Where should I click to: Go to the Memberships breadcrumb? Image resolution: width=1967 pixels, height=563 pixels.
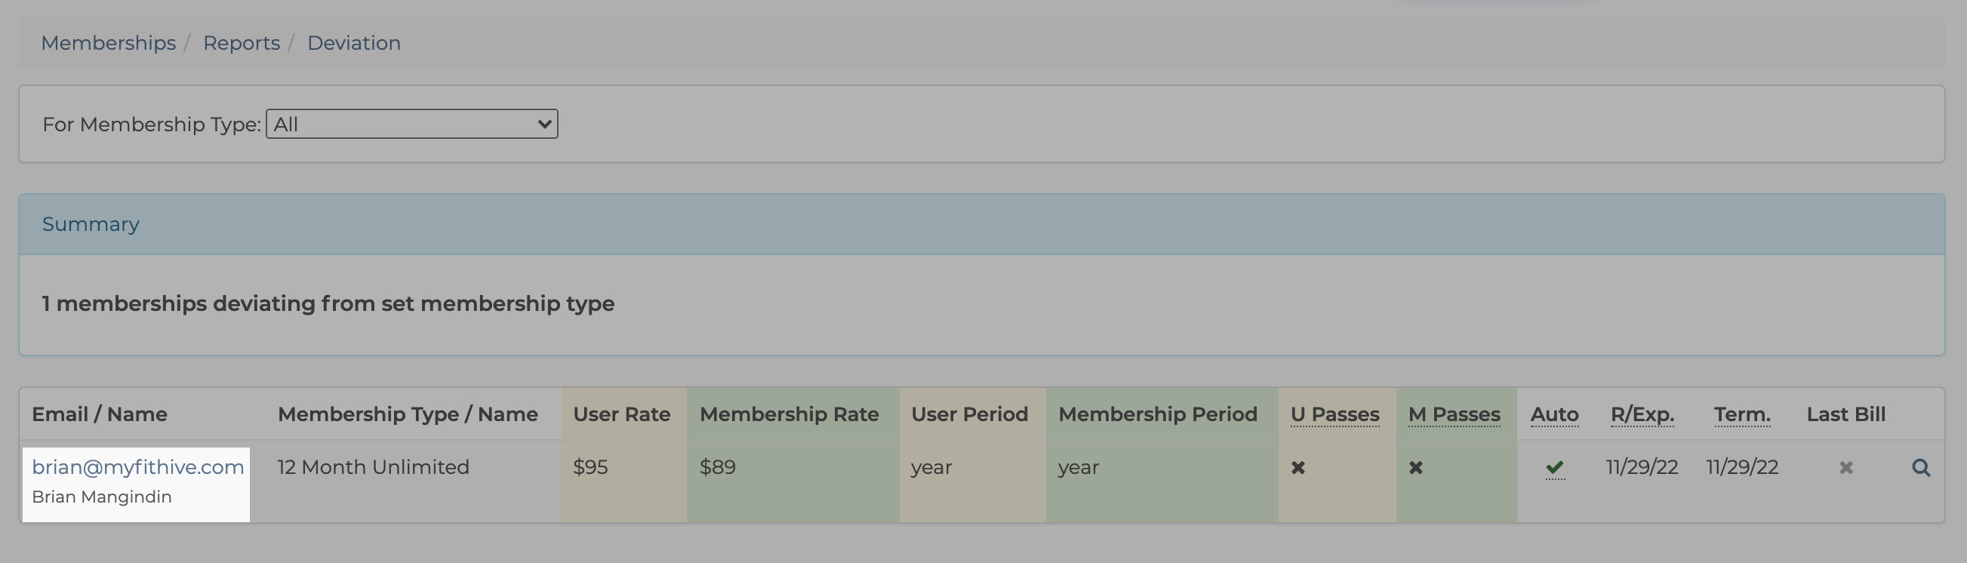[x=109, y=43]
